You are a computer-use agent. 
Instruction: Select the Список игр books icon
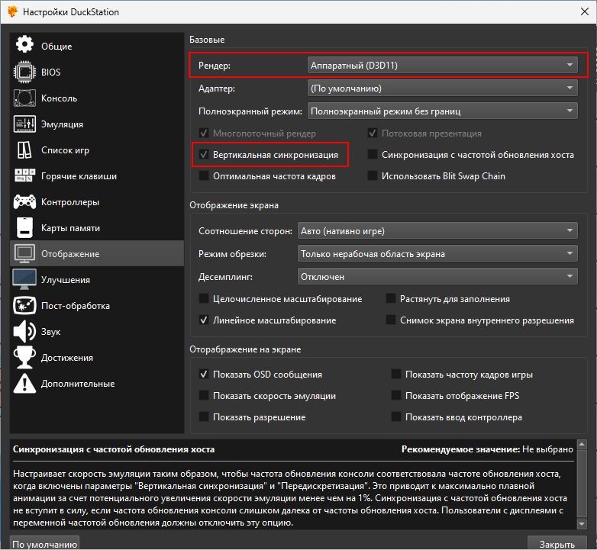click(x=24, y=150)
